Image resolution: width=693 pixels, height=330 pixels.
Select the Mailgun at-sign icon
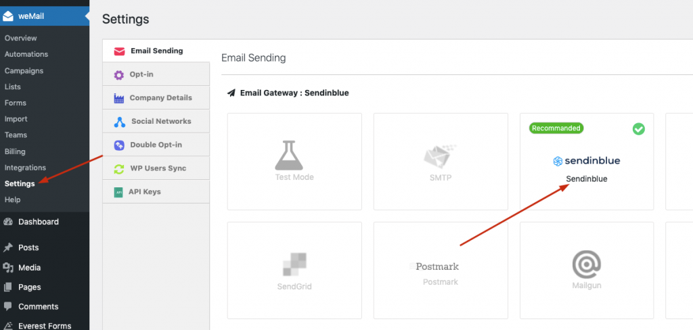pos(587,264)
